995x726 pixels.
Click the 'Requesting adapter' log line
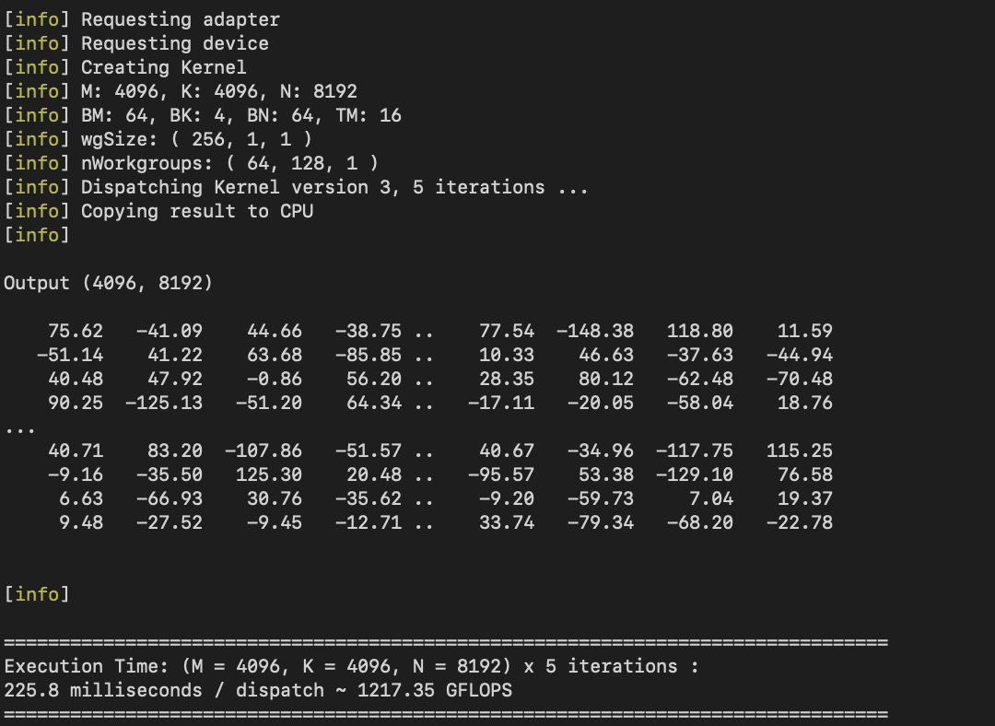(142, 19)
